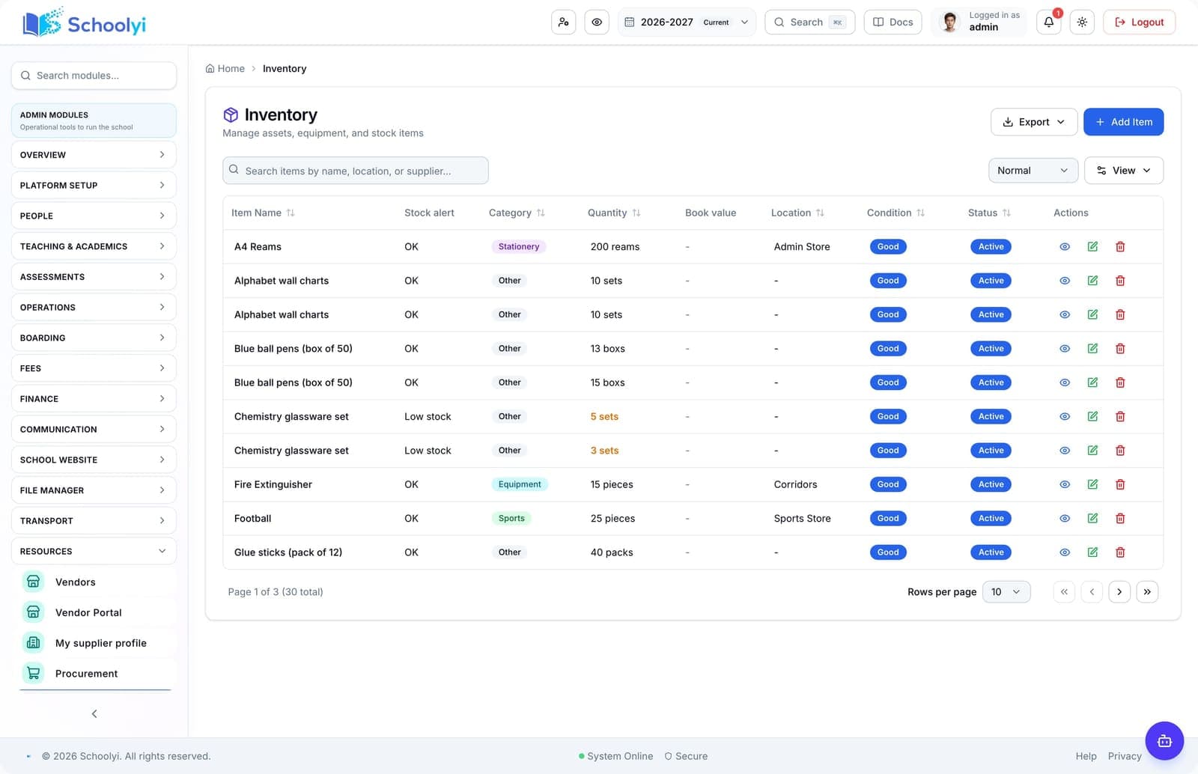Edit the Football item
1198x774 pixels.
point(1092,518)
